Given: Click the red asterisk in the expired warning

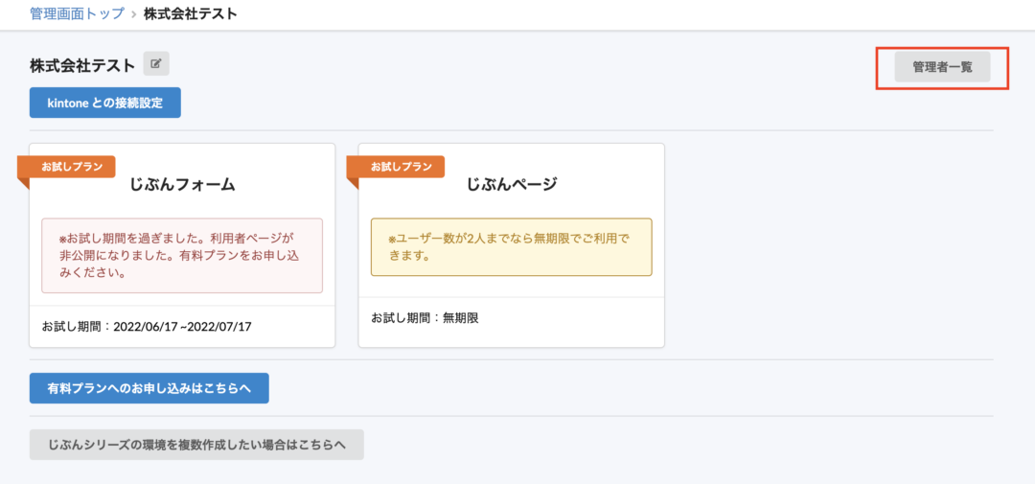Looking at the screenshot, I should point(62,240).
